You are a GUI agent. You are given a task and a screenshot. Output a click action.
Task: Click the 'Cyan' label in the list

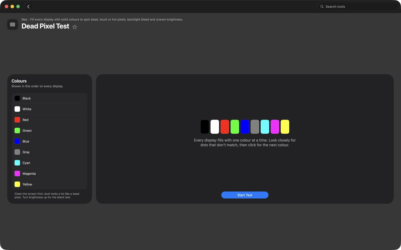point(26,163)
